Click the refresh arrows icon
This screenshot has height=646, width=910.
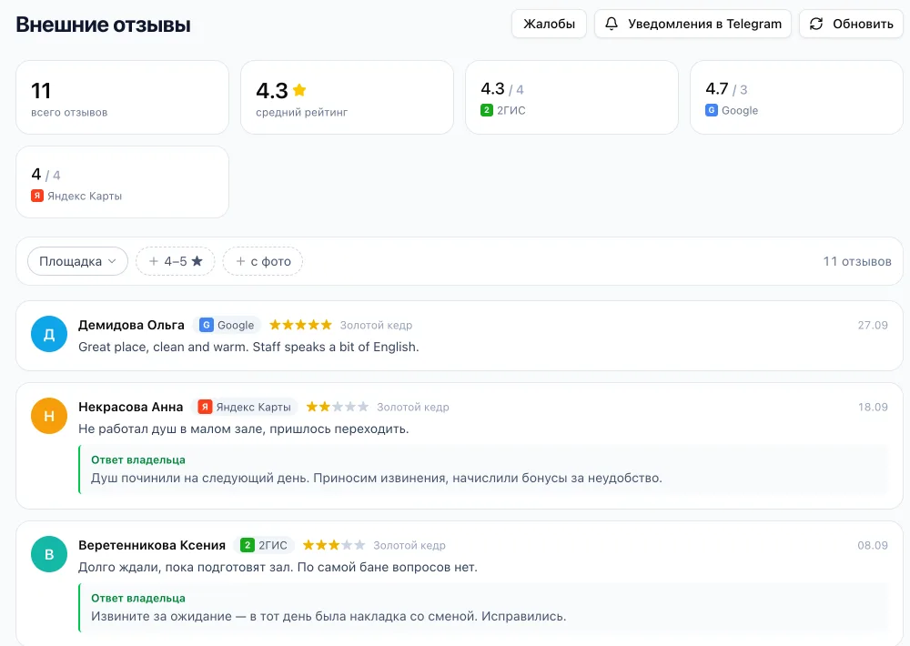816,24
